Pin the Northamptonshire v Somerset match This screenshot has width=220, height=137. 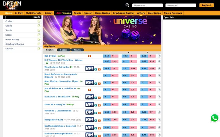[x=159, y=127]
